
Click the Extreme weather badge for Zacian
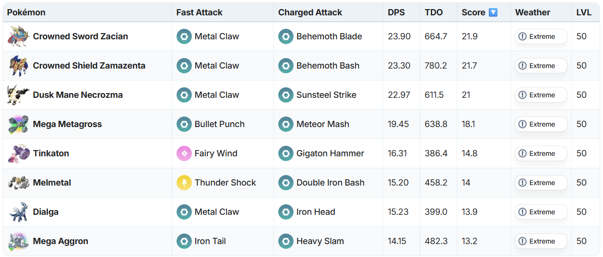(541, 36)
